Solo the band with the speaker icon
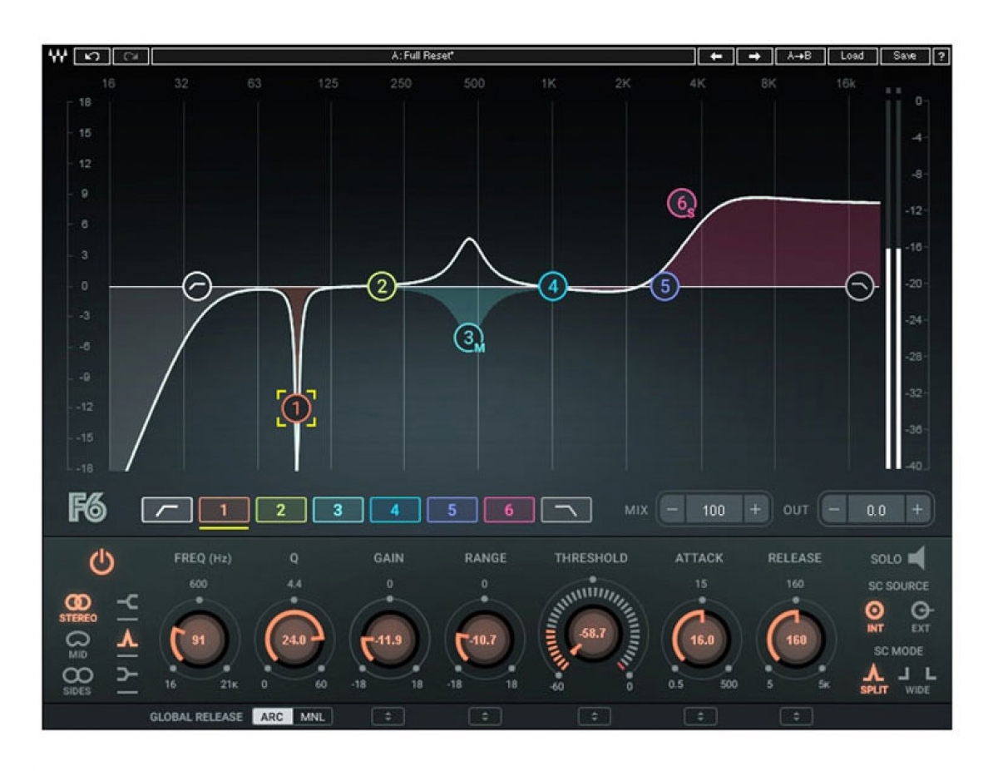Viewport: 998px width, 771px height. [x=916, y=558]
